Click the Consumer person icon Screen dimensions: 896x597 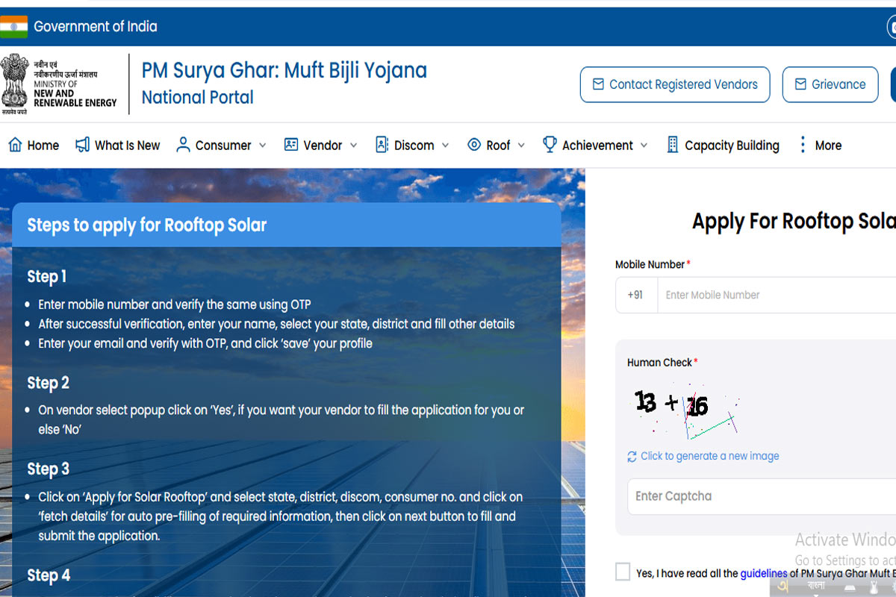[x=183, y=145]
